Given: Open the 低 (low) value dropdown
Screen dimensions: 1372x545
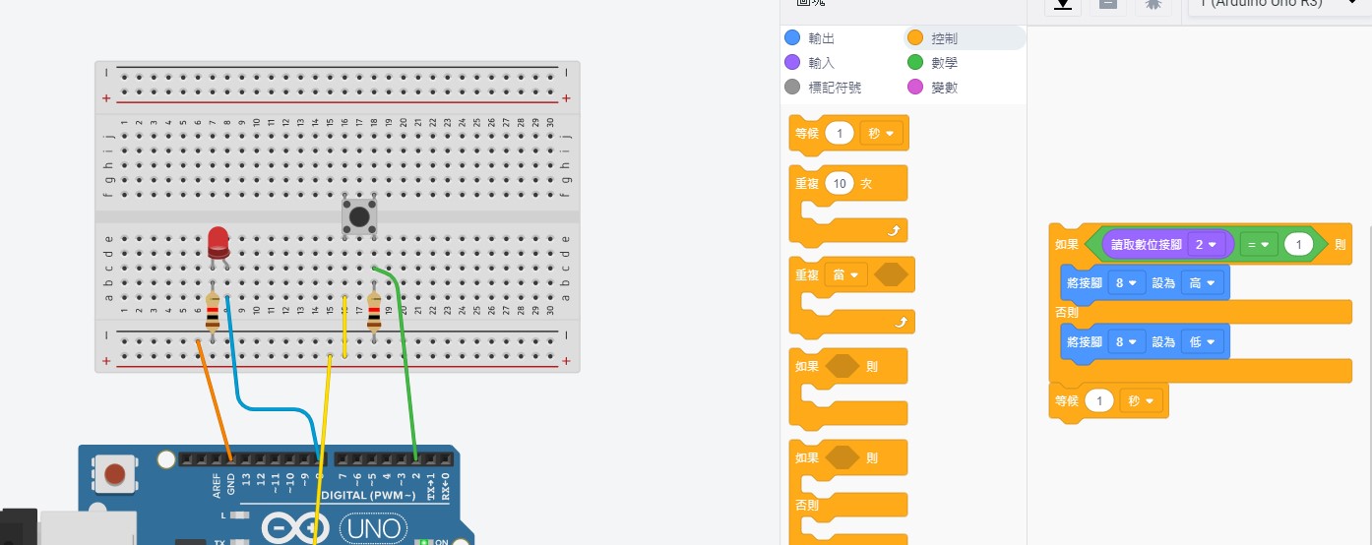Looking at the screenshot, I should click(1202, 342).
